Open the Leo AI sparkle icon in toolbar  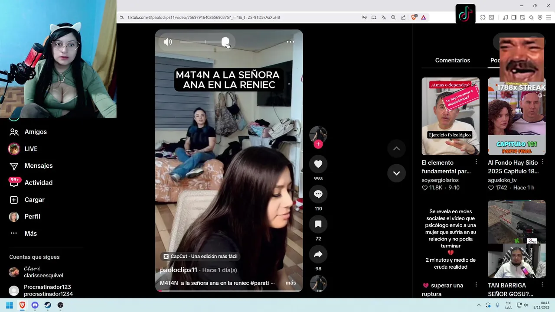click(531, 17)
